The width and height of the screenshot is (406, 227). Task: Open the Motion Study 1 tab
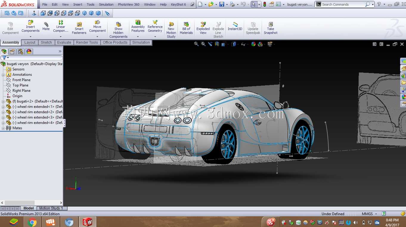click(x=51, y=208)
